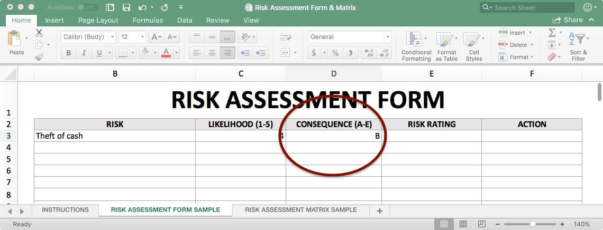
Task: Align cell text to the right
Action: pyautogui.click(x=227, y=53)
